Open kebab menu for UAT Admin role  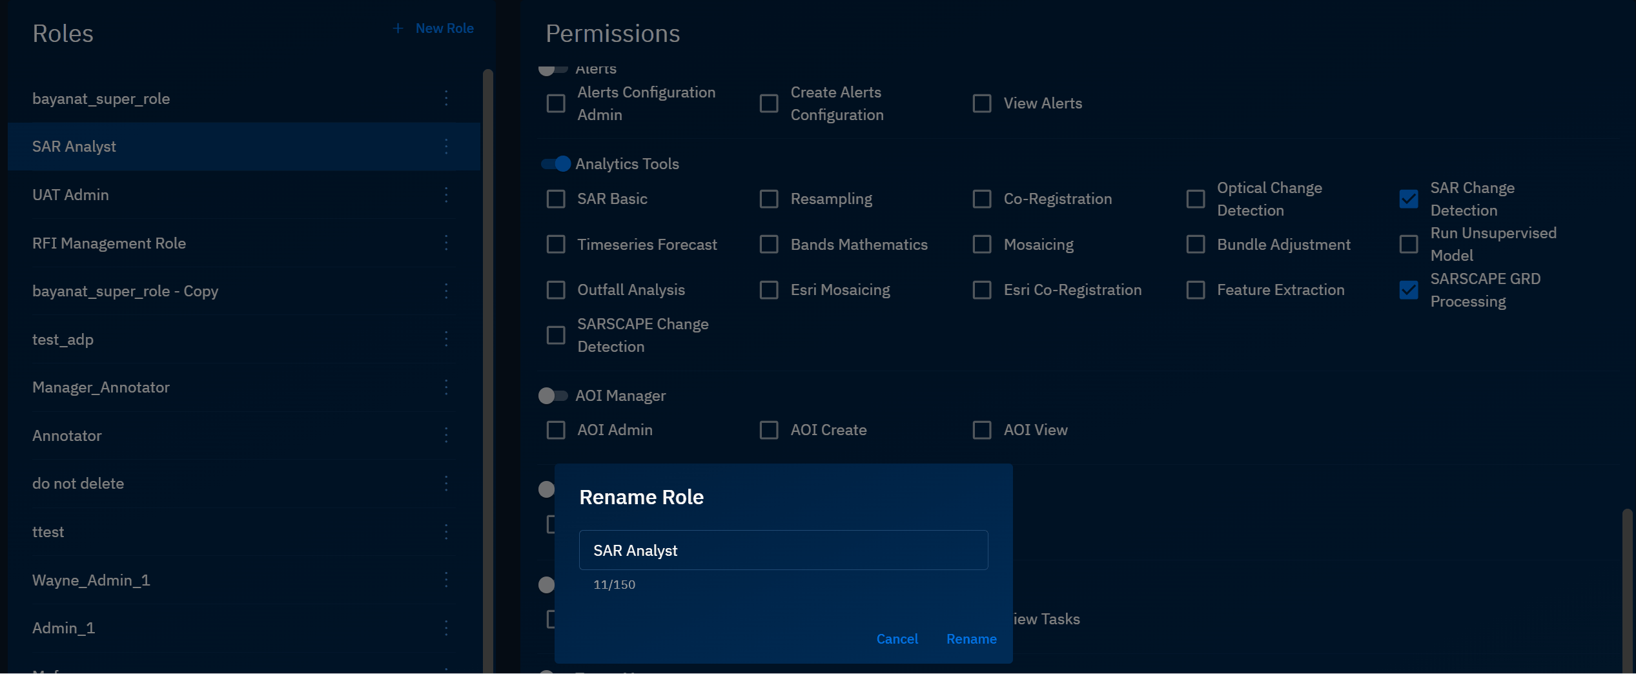click(446, 195)
